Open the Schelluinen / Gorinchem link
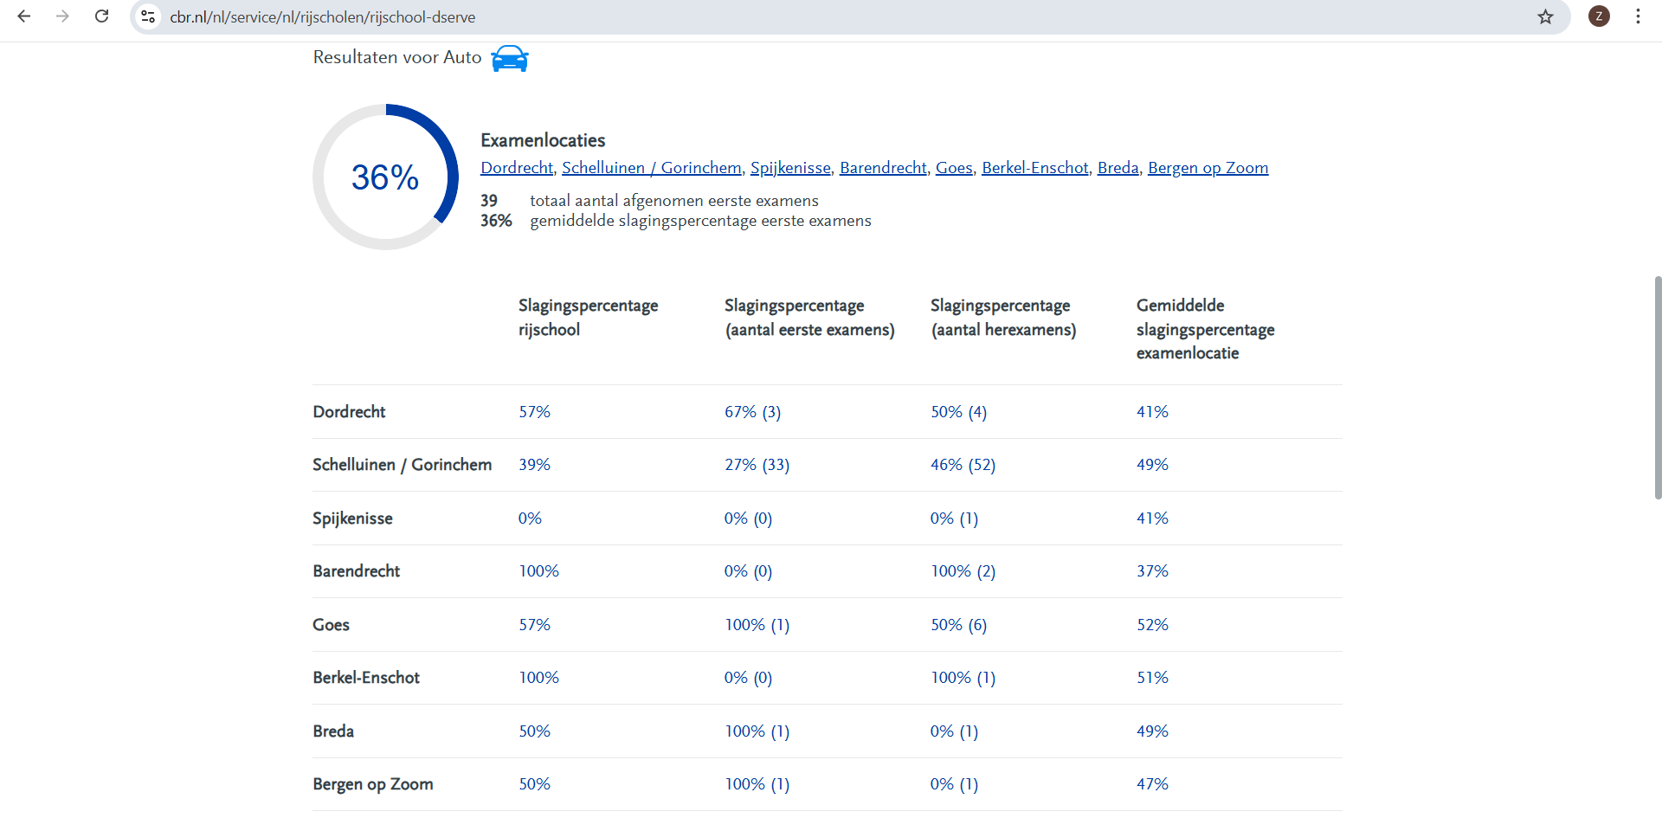1662x831 pixels. (651, 168)
